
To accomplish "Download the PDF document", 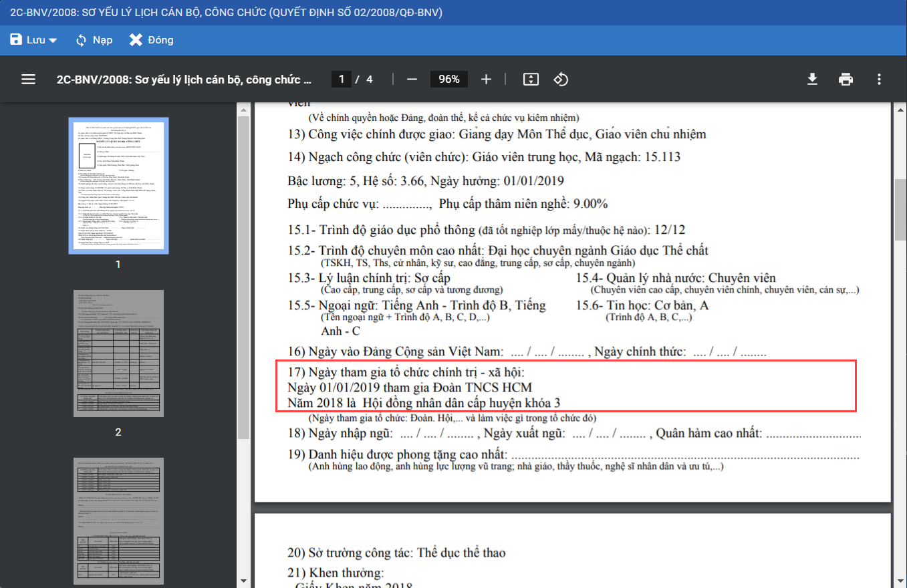I will coord(812,80).
